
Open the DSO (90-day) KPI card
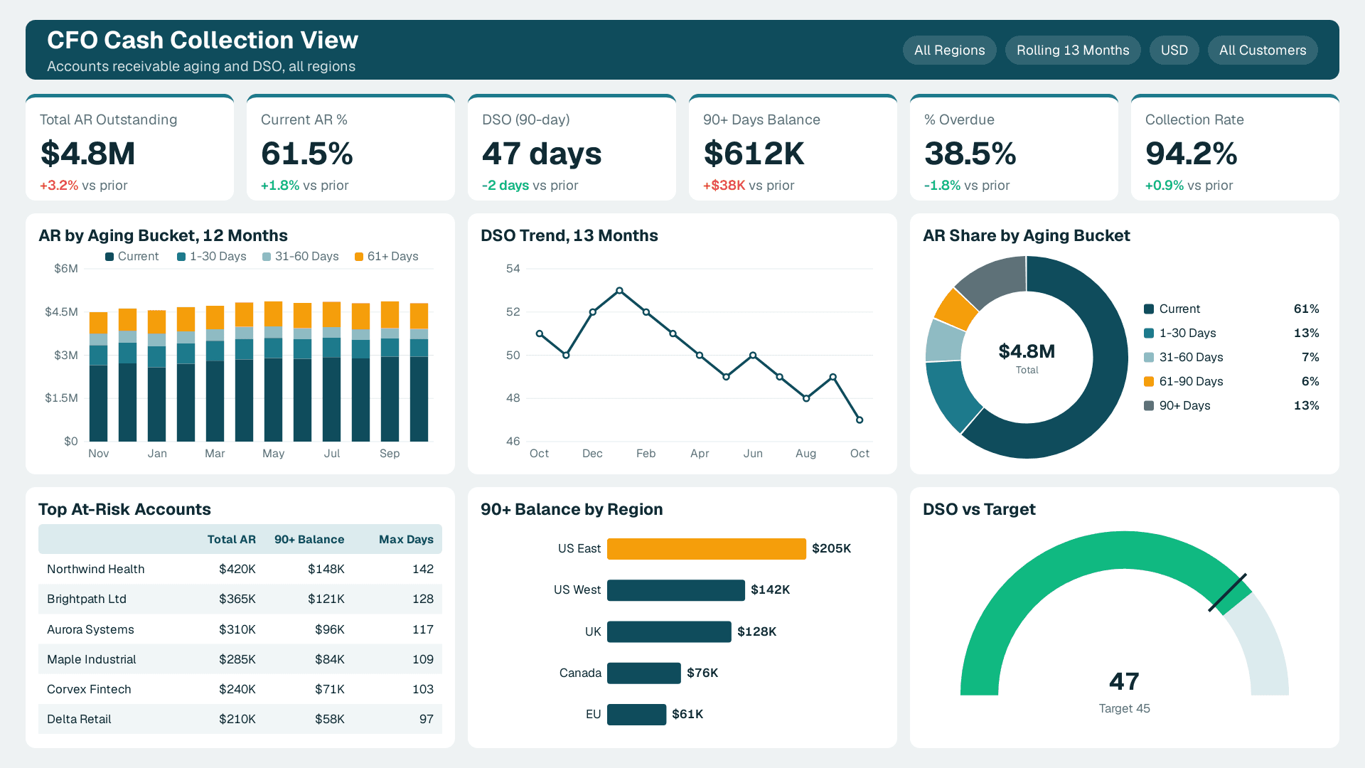[572, 147]
